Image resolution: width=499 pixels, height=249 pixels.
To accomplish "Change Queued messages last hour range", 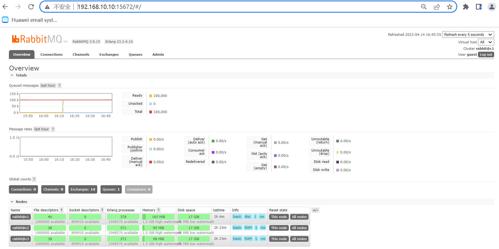I will tap(48, 86).
